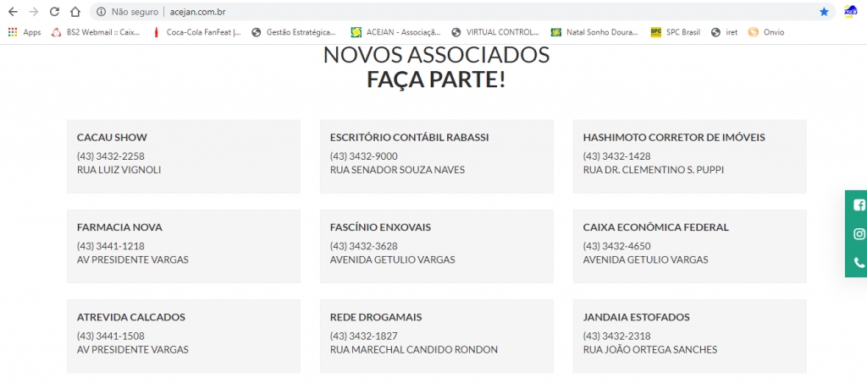The height and width of the screenshot is (388, 867).
Task: Click the browser forward arrow
Action: pos(33,12)
